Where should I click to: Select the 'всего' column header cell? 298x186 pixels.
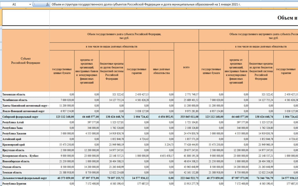click(186, 67)
